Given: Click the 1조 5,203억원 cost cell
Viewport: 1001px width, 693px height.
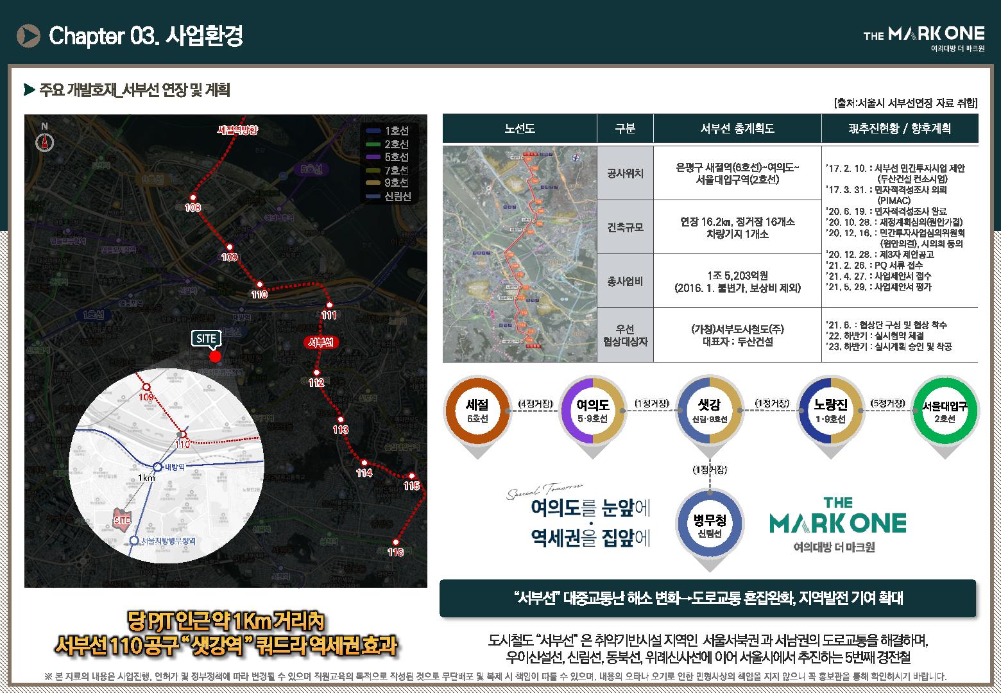Looking at the screenshot, I should (x=737, y=281).
